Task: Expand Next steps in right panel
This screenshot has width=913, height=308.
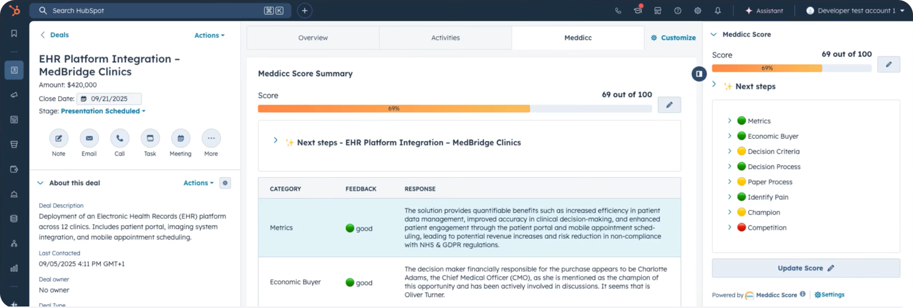Action: [714, 85]
